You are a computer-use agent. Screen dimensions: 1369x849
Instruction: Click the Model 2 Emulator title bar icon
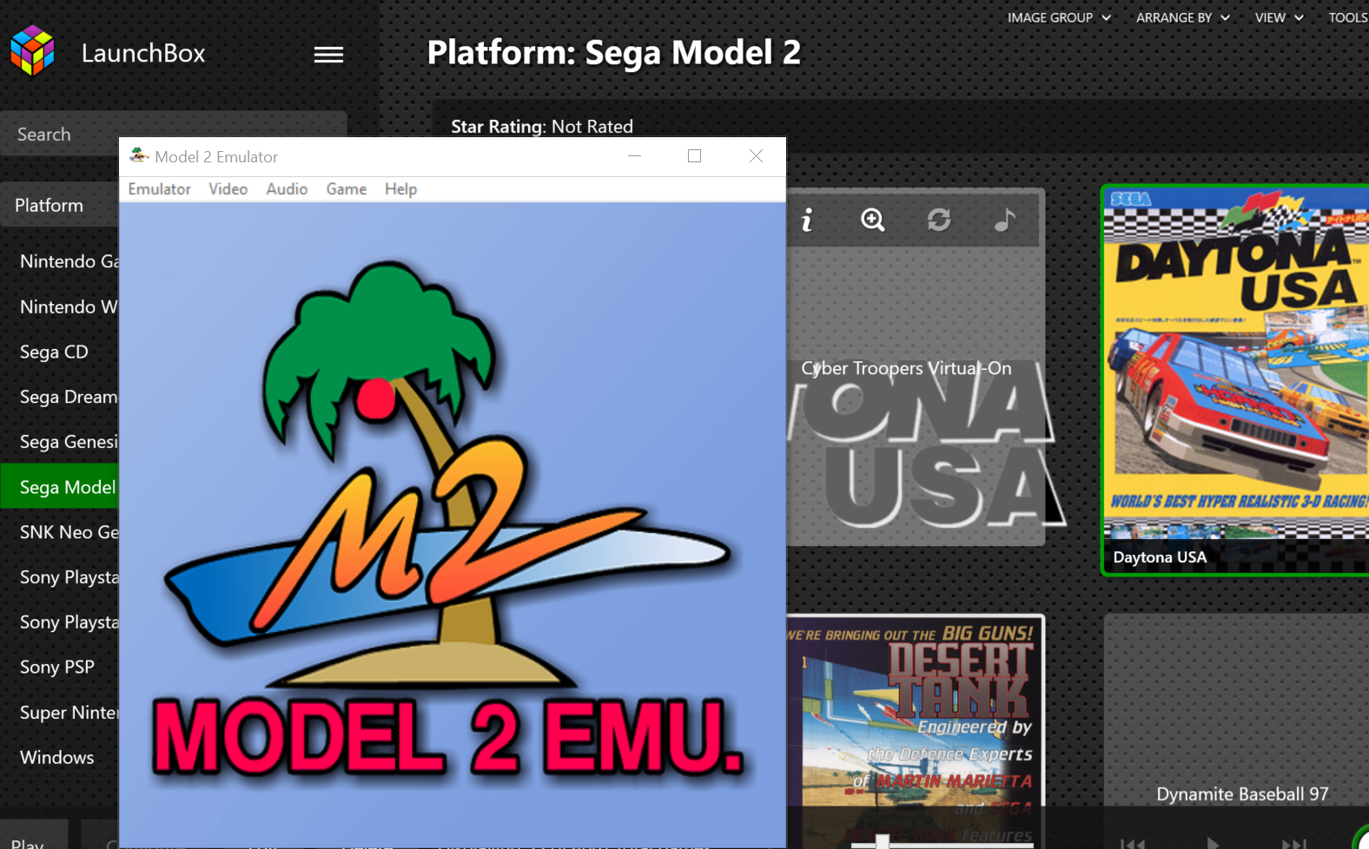pos(139,156)
